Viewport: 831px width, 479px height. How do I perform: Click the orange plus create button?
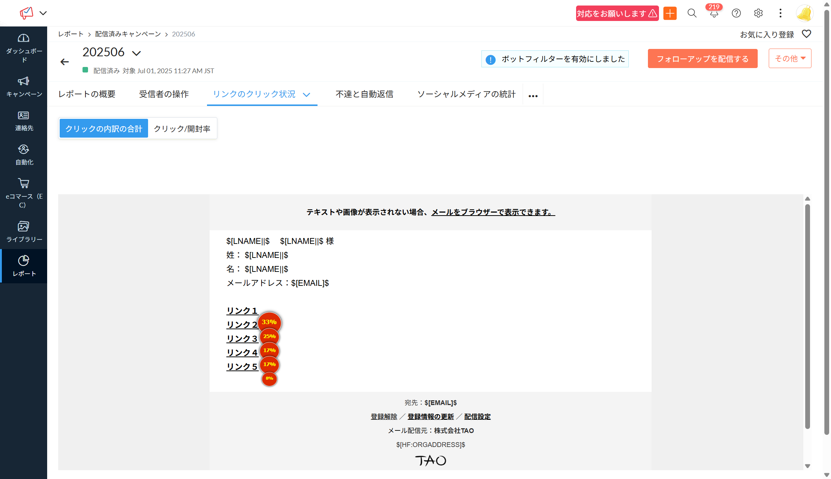670,14
